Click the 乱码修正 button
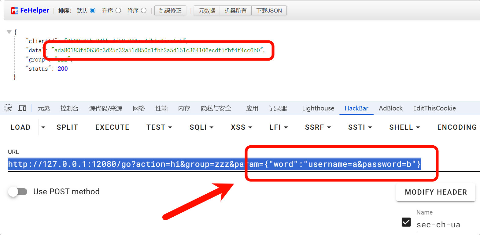Viewport: 480px width, 235px height. coord(170,11)
